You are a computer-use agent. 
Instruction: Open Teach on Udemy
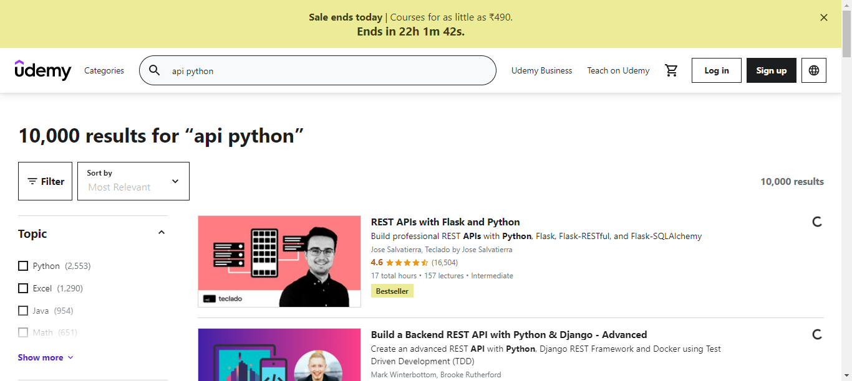(618, 70)
